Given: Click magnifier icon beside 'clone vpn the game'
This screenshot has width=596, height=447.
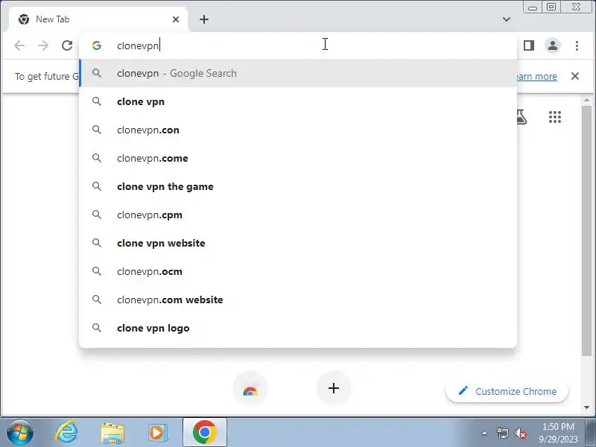Looking at the screenshot, I should (97, 186).
